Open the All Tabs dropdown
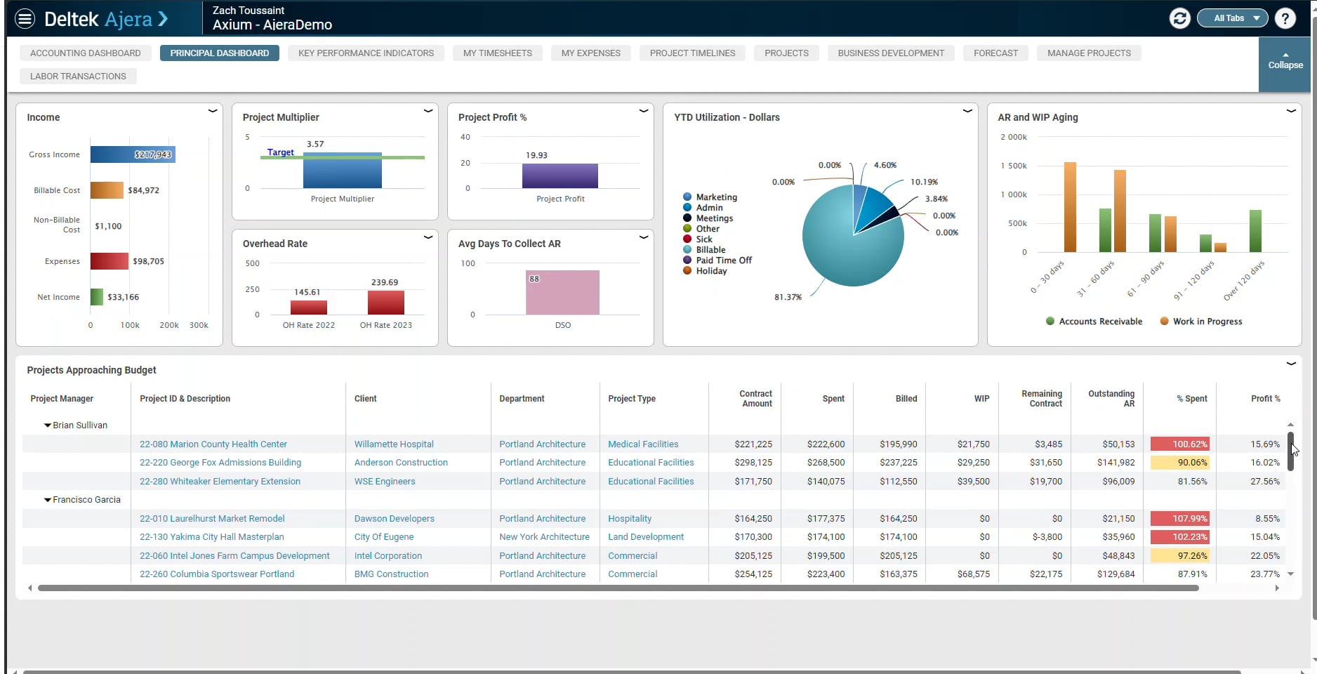Image resolution: width=1317 pixels, height=674 pixels. (1232, 18)
